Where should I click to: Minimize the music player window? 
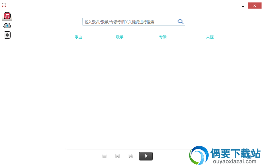(x=243, y=6)
